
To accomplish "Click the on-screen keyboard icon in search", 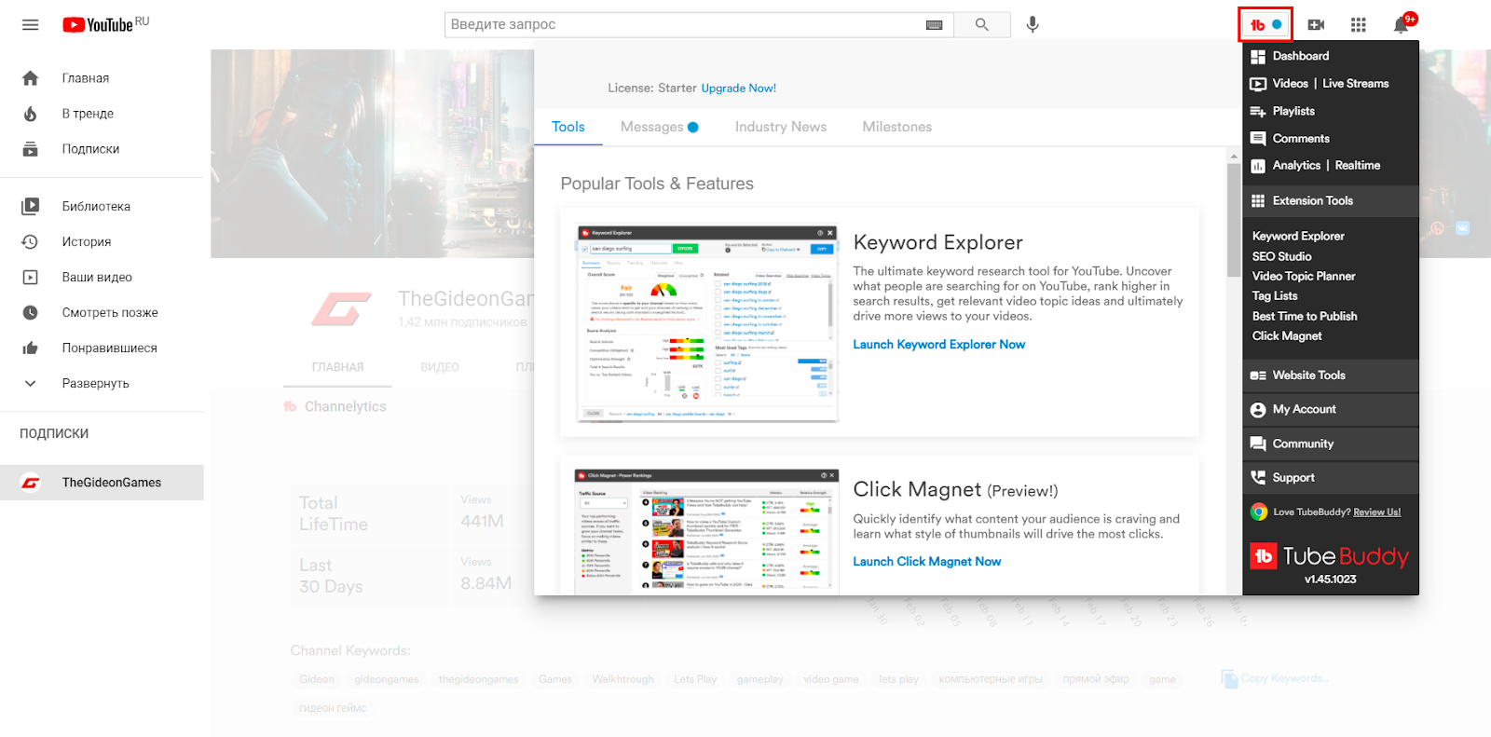I will pos(934,25).
